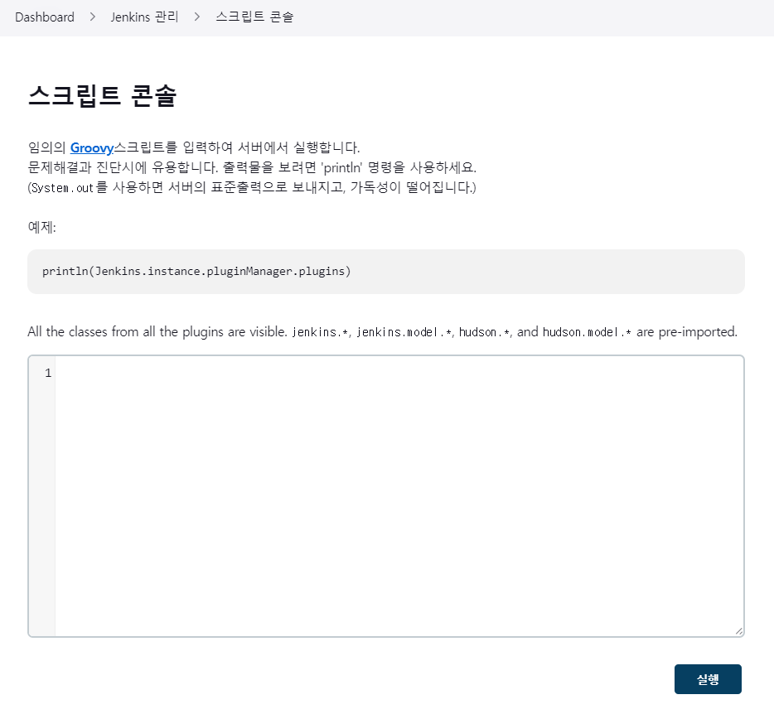Viewport: 774px width, 714px height.
Task: Click the 문제해결과 진단시에 유용합니다 sentence
Action: click(x=123, y=168)
